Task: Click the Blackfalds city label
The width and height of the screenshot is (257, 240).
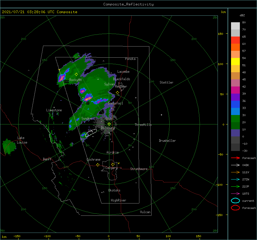Action: 121,79
